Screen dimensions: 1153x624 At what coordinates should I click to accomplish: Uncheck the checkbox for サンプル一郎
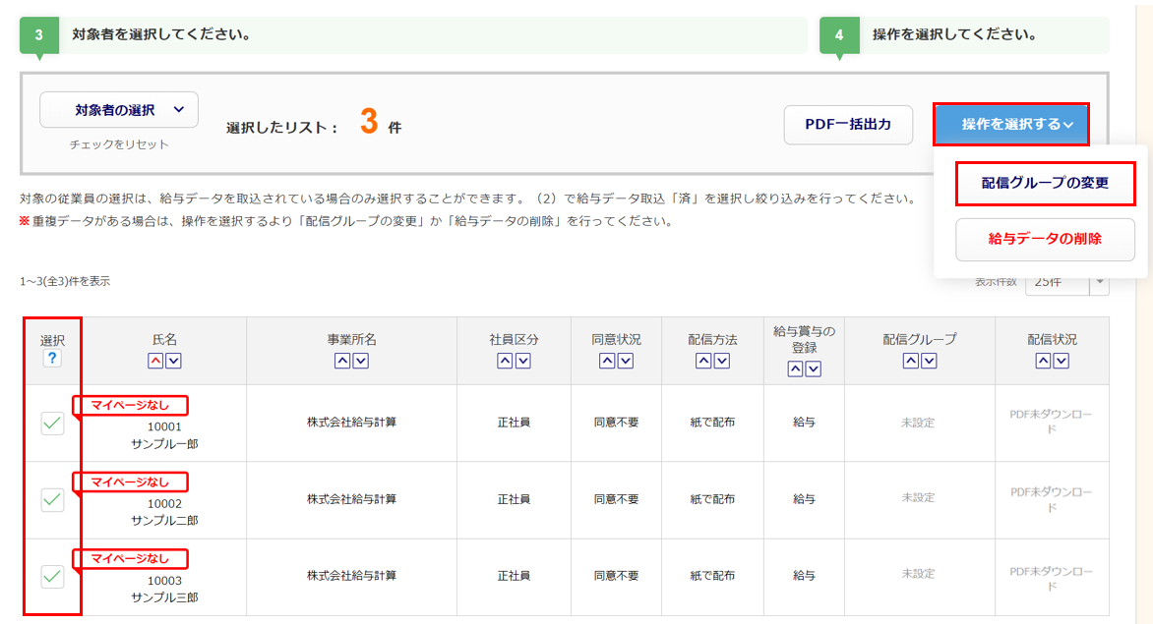tap(52, 423)
